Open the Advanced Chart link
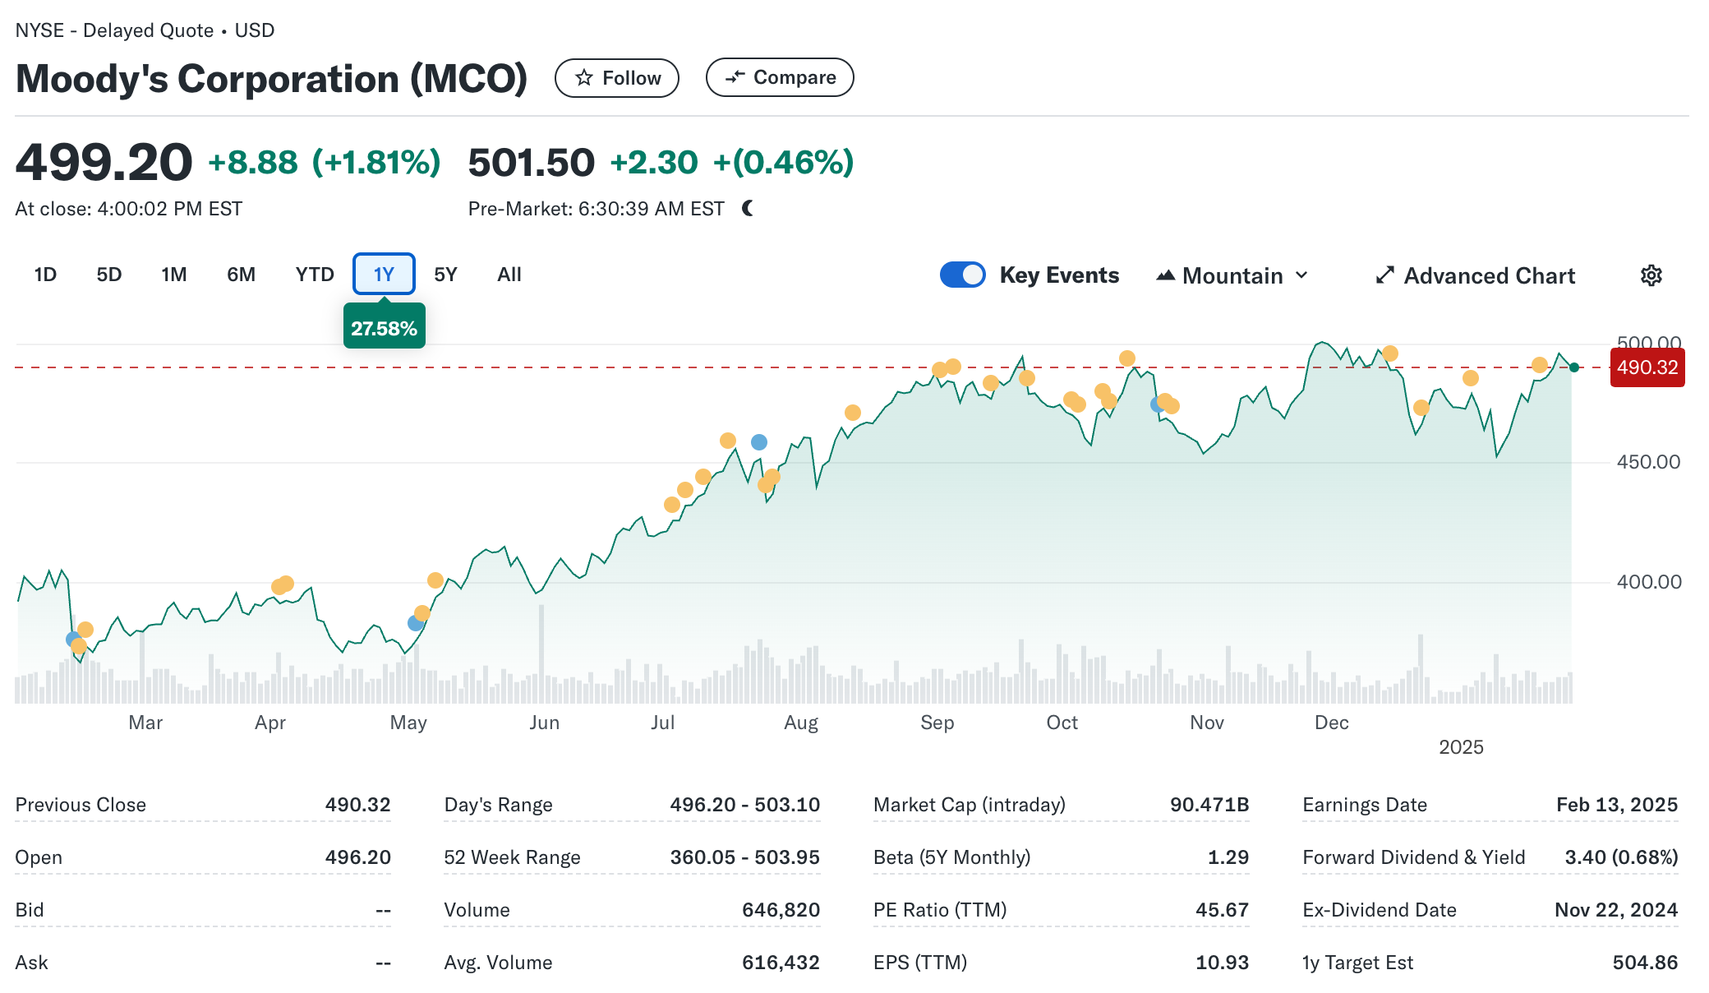Screen dimensions: 1709x993 pos(1489,275)
